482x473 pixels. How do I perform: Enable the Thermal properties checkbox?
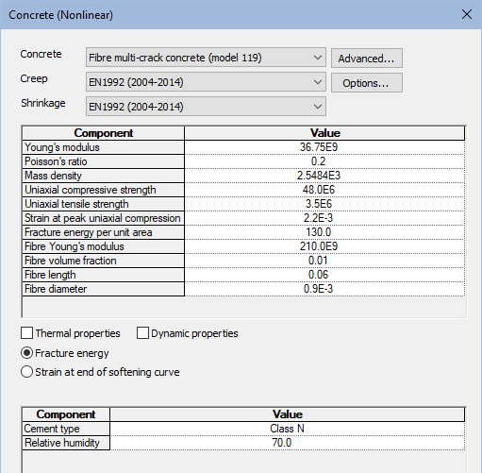(26, 333)
